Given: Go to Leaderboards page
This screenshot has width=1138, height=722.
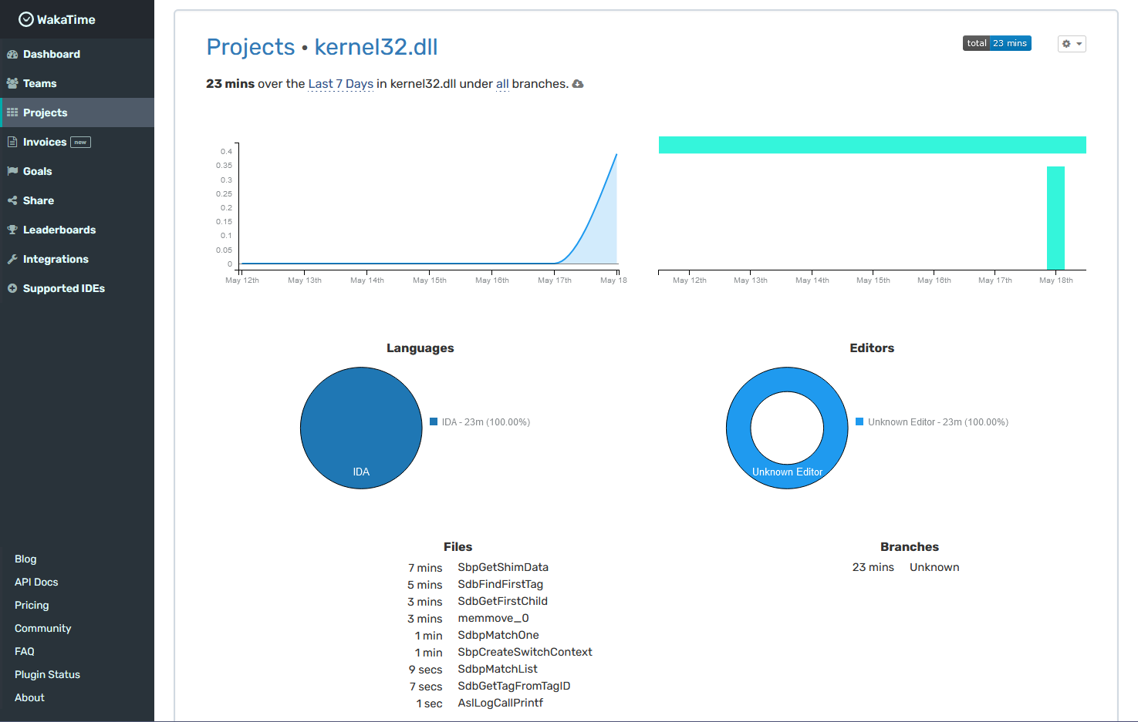Looking at the screenshot, I should tap(77, 230).
